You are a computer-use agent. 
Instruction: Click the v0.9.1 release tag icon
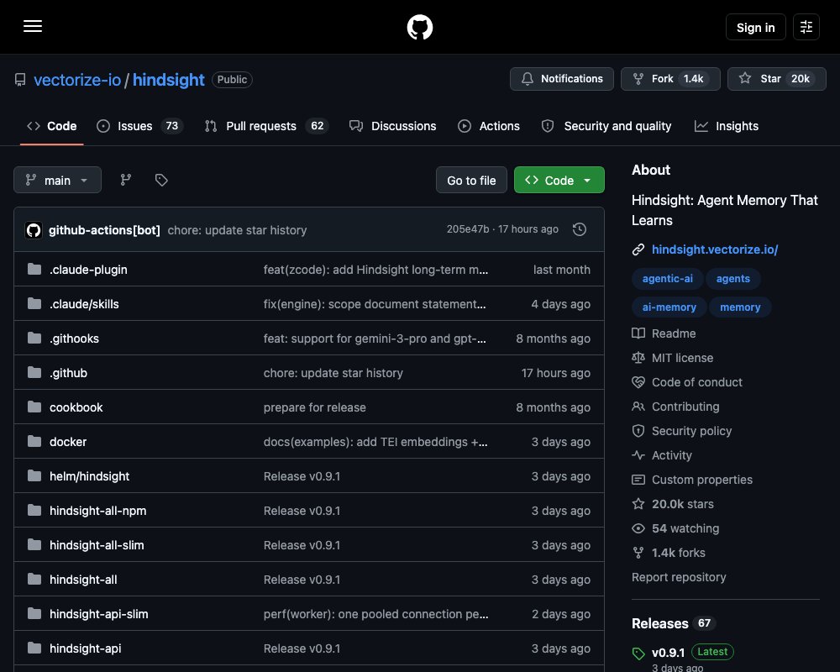pos(638,654)
